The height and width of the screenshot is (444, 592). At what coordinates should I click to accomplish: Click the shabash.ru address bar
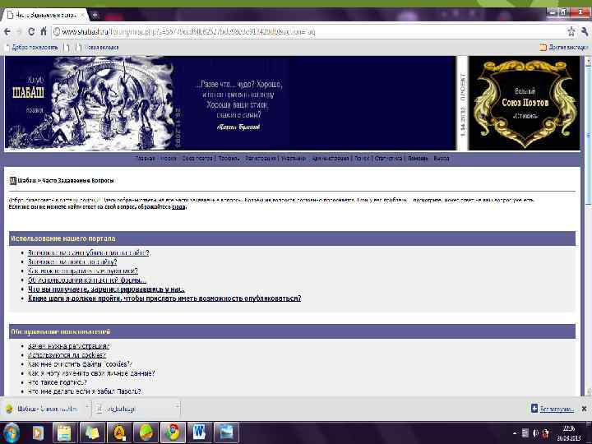(308, 32)
